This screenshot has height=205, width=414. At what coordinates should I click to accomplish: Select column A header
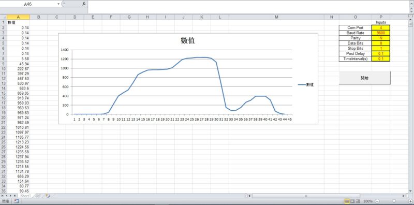coord(18,17)
